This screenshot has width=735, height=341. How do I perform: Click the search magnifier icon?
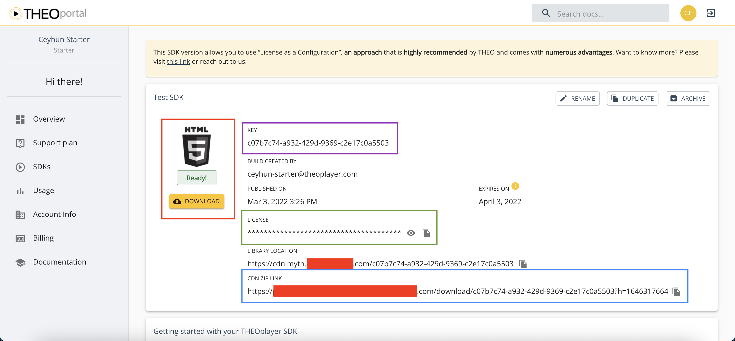(546, 13)
